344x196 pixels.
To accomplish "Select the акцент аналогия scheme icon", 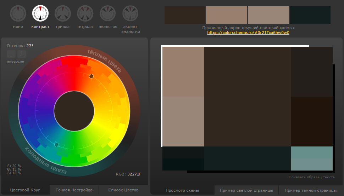I will (130, 13).
